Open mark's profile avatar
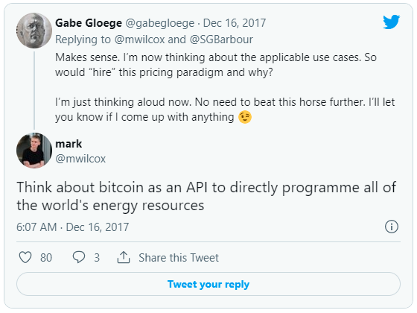This screenshot has height=313, width=417. point(34,151)
